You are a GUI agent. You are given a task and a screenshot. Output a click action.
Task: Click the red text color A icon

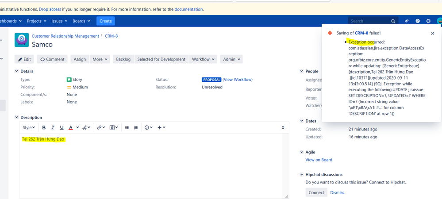(70, 127)
